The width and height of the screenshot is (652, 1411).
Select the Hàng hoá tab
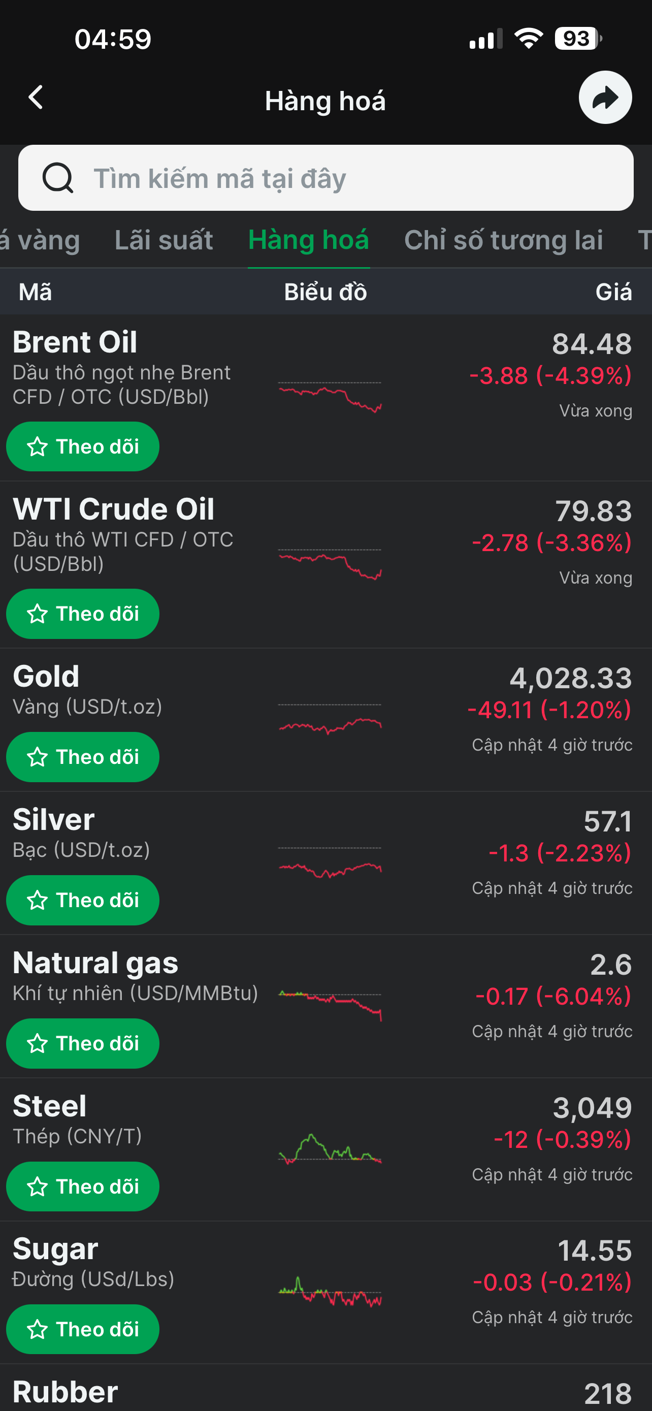[x=309, y=240]
